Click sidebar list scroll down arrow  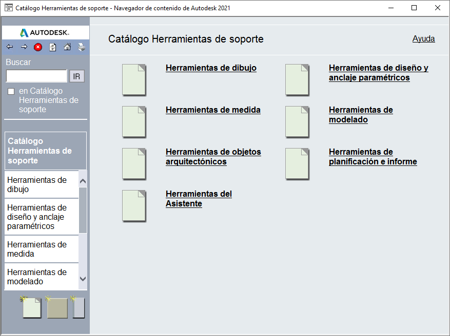pyautogui.click(x=83, y=279)
